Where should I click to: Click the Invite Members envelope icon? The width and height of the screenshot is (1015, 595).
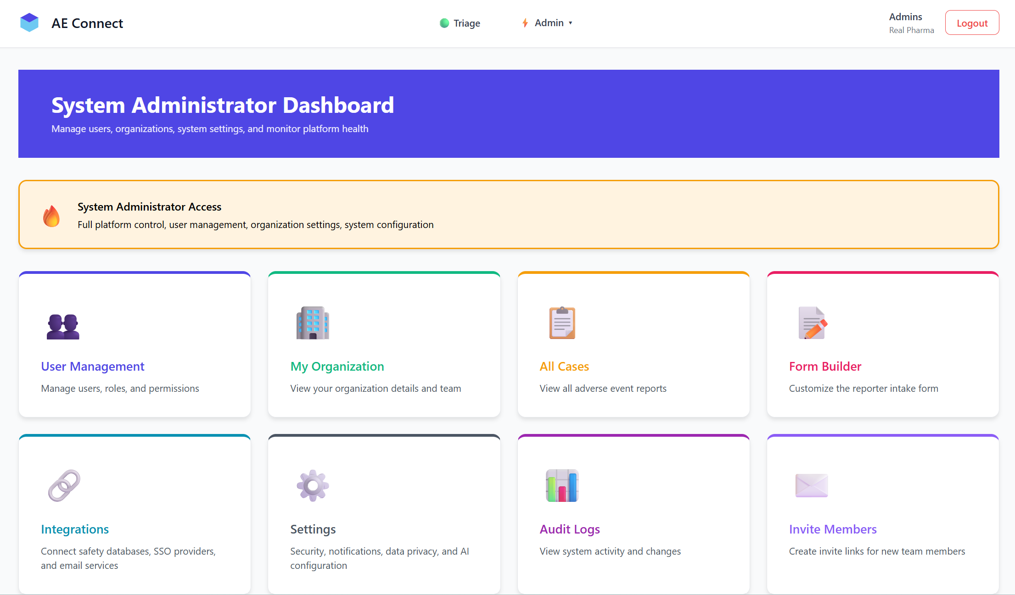[811, 485]
